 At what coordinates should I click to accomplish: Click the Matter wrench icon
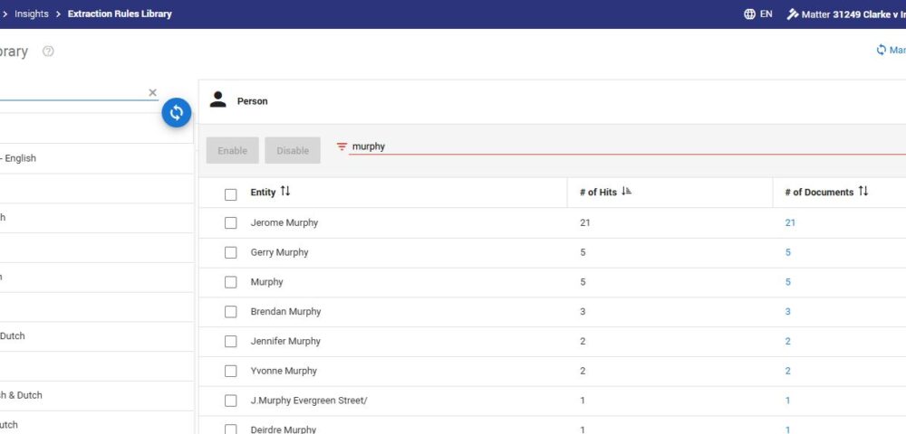(792, 14)
